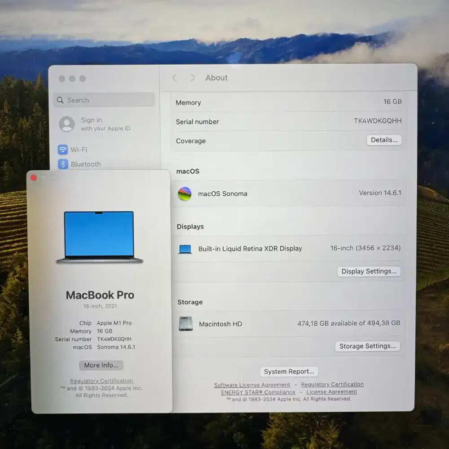The height and width of the screenshot is (449, 449).
Task: Open coverage Details
Action: coord(384,140)
